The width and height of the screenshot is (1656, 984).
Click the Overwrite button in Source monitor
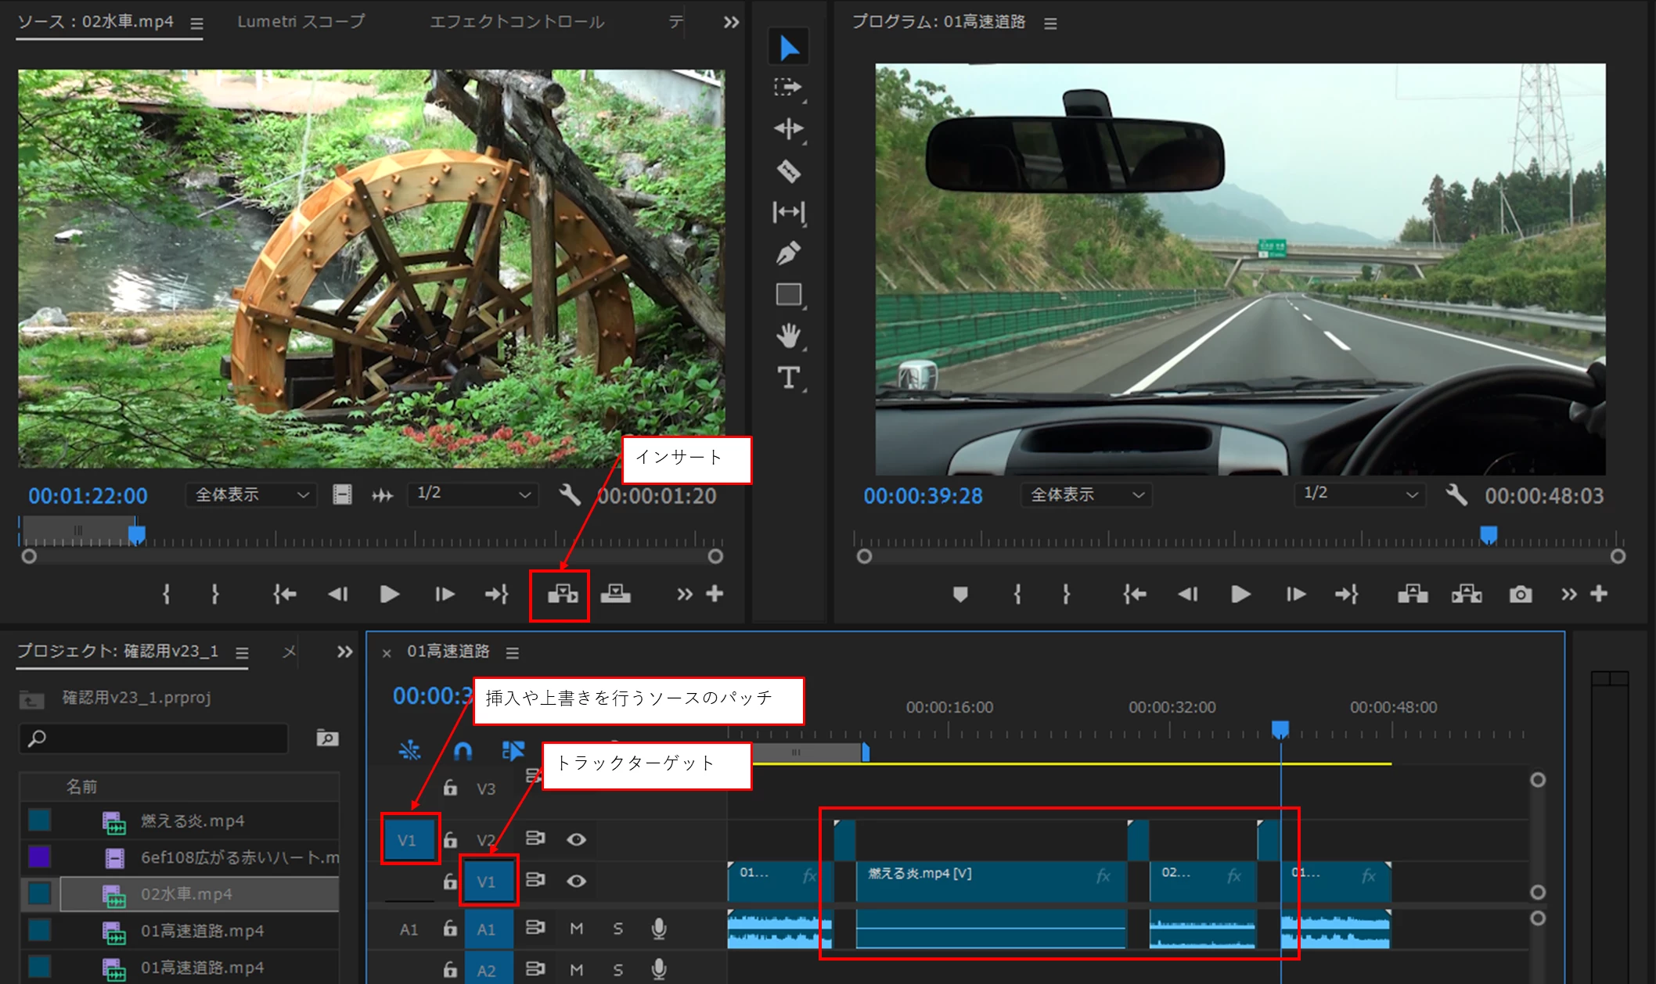click(615, 594)
